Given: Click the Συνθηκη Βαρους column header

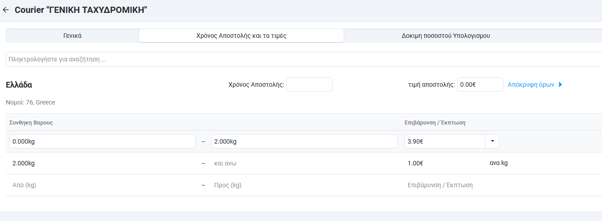Looking at the screenshot, I should tap(31, 122).
